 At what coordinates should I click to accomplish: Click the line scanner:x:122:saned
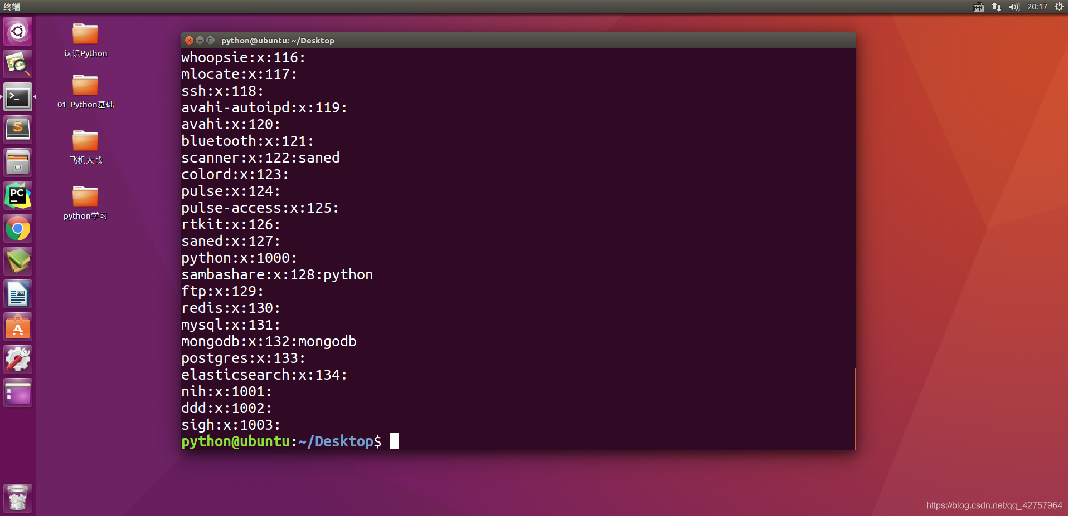click(x=260, y=158)
